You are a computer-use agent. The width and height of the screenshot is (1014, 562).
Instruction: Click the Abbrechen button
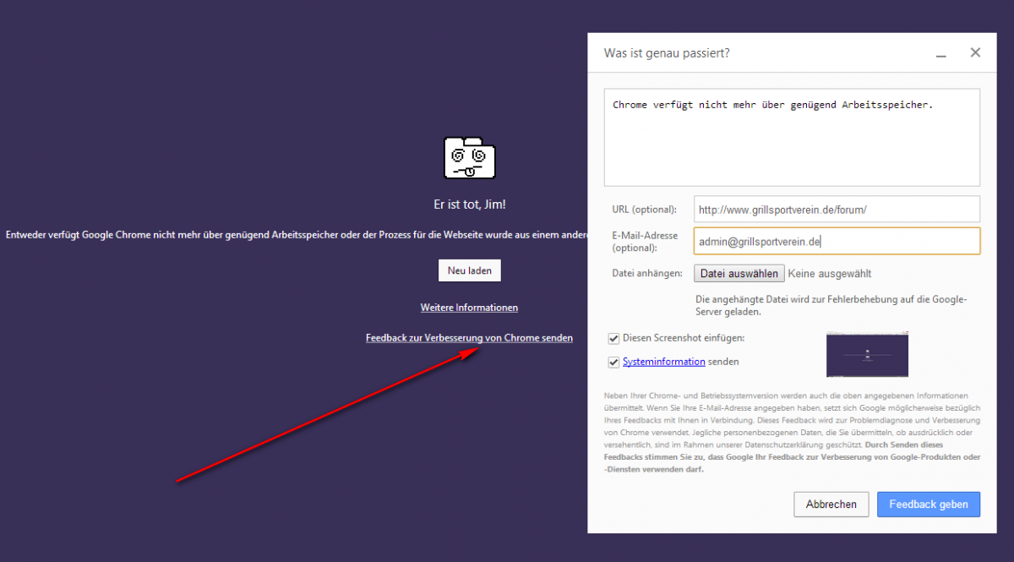point(831,505)
